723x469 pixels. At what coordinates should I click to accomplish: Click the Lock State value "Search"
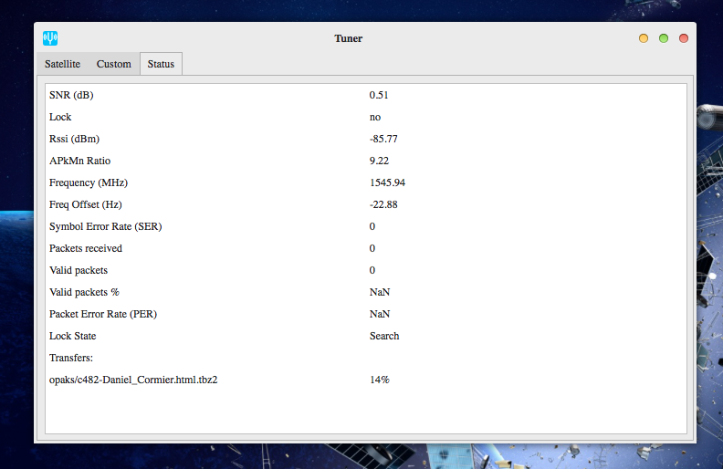click(x=384, y=336)
